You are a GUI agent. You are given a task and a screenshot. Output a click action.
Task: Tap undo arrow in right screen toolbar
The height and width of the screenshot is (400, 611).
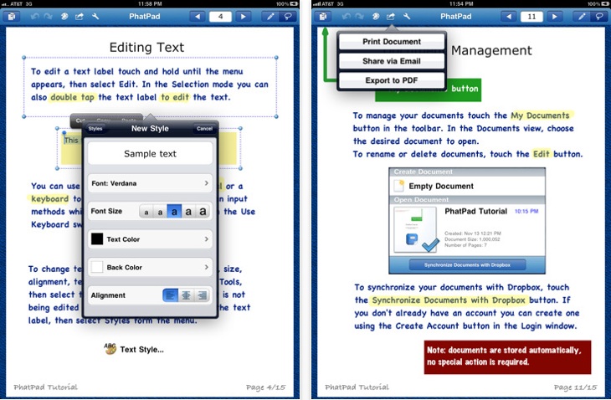(x=347, y=17)
